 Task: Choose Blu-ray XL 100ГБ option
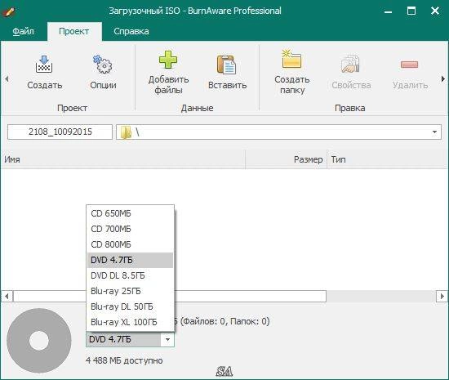(130, 322)
